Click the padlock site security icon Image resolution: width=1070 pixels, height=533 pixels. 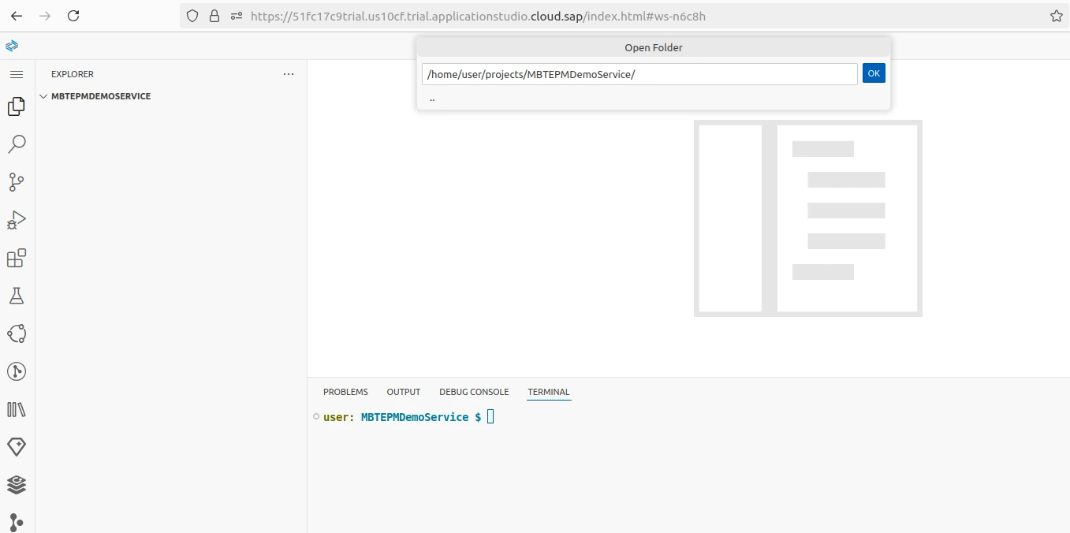(x=214, y=16)
